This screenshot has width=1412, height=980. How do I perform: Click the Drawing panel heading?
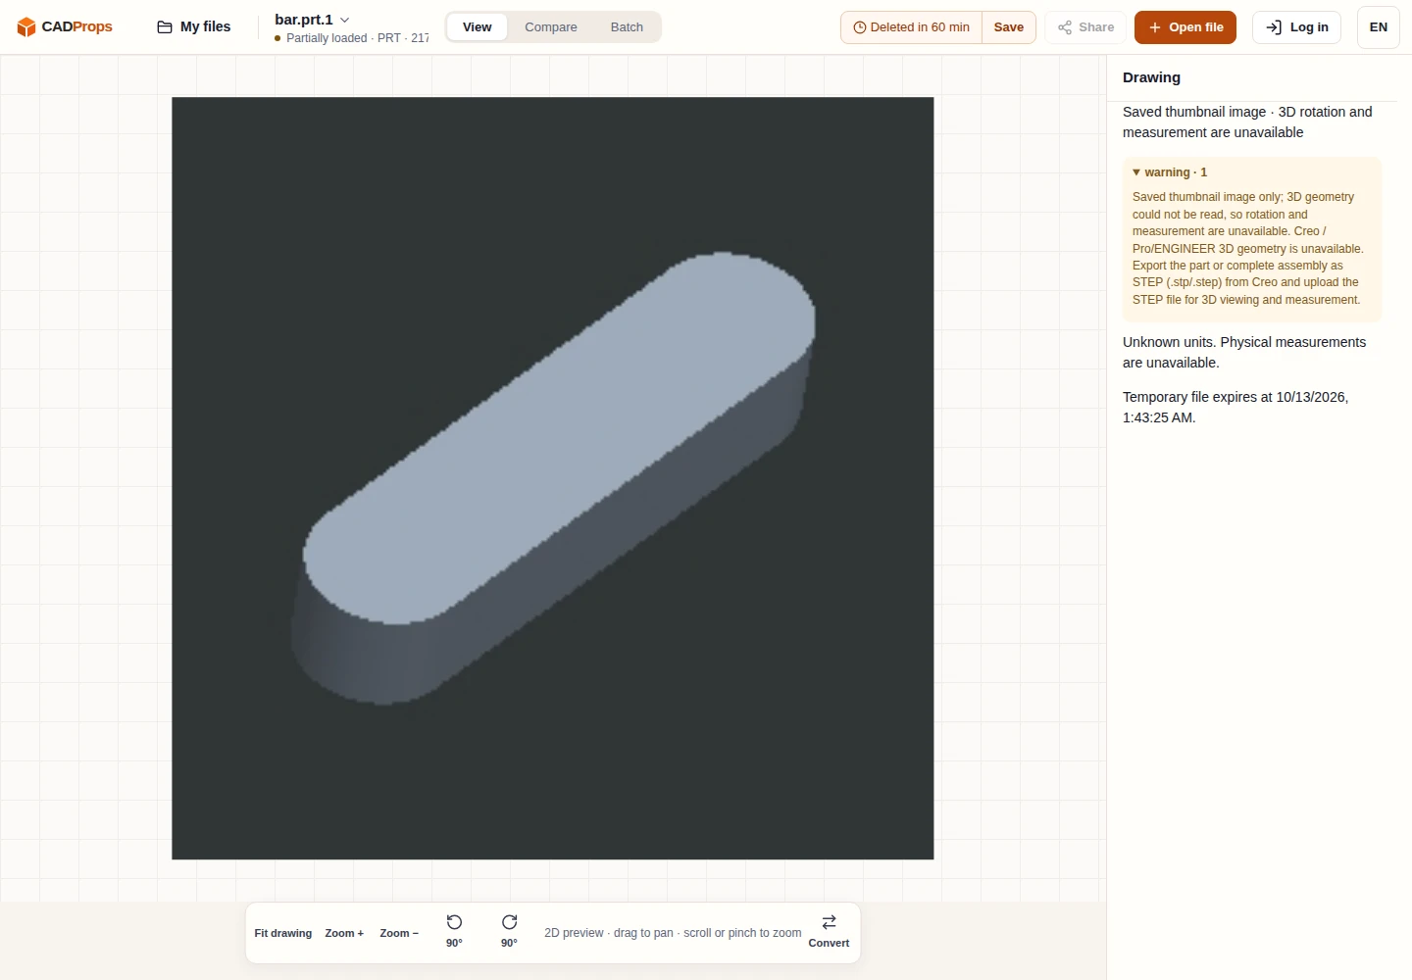tap(1151, 77)
